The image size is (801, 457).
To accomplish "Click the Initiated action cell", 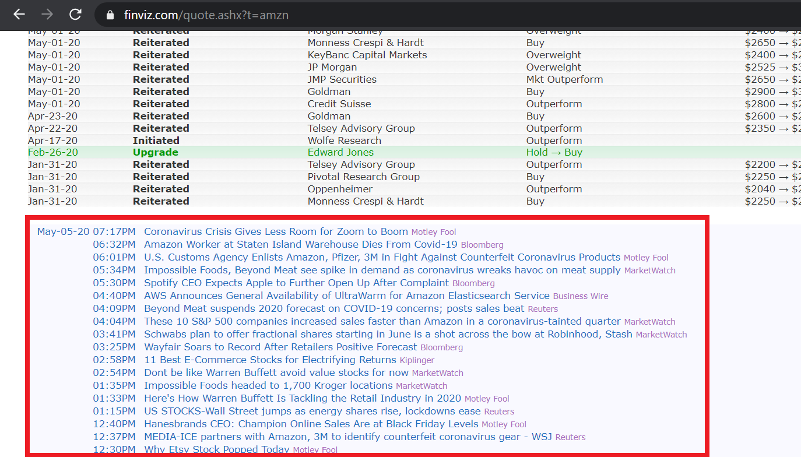I will point(156,140).
